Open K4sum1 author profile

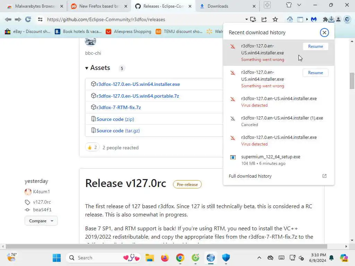coord(42,192)
